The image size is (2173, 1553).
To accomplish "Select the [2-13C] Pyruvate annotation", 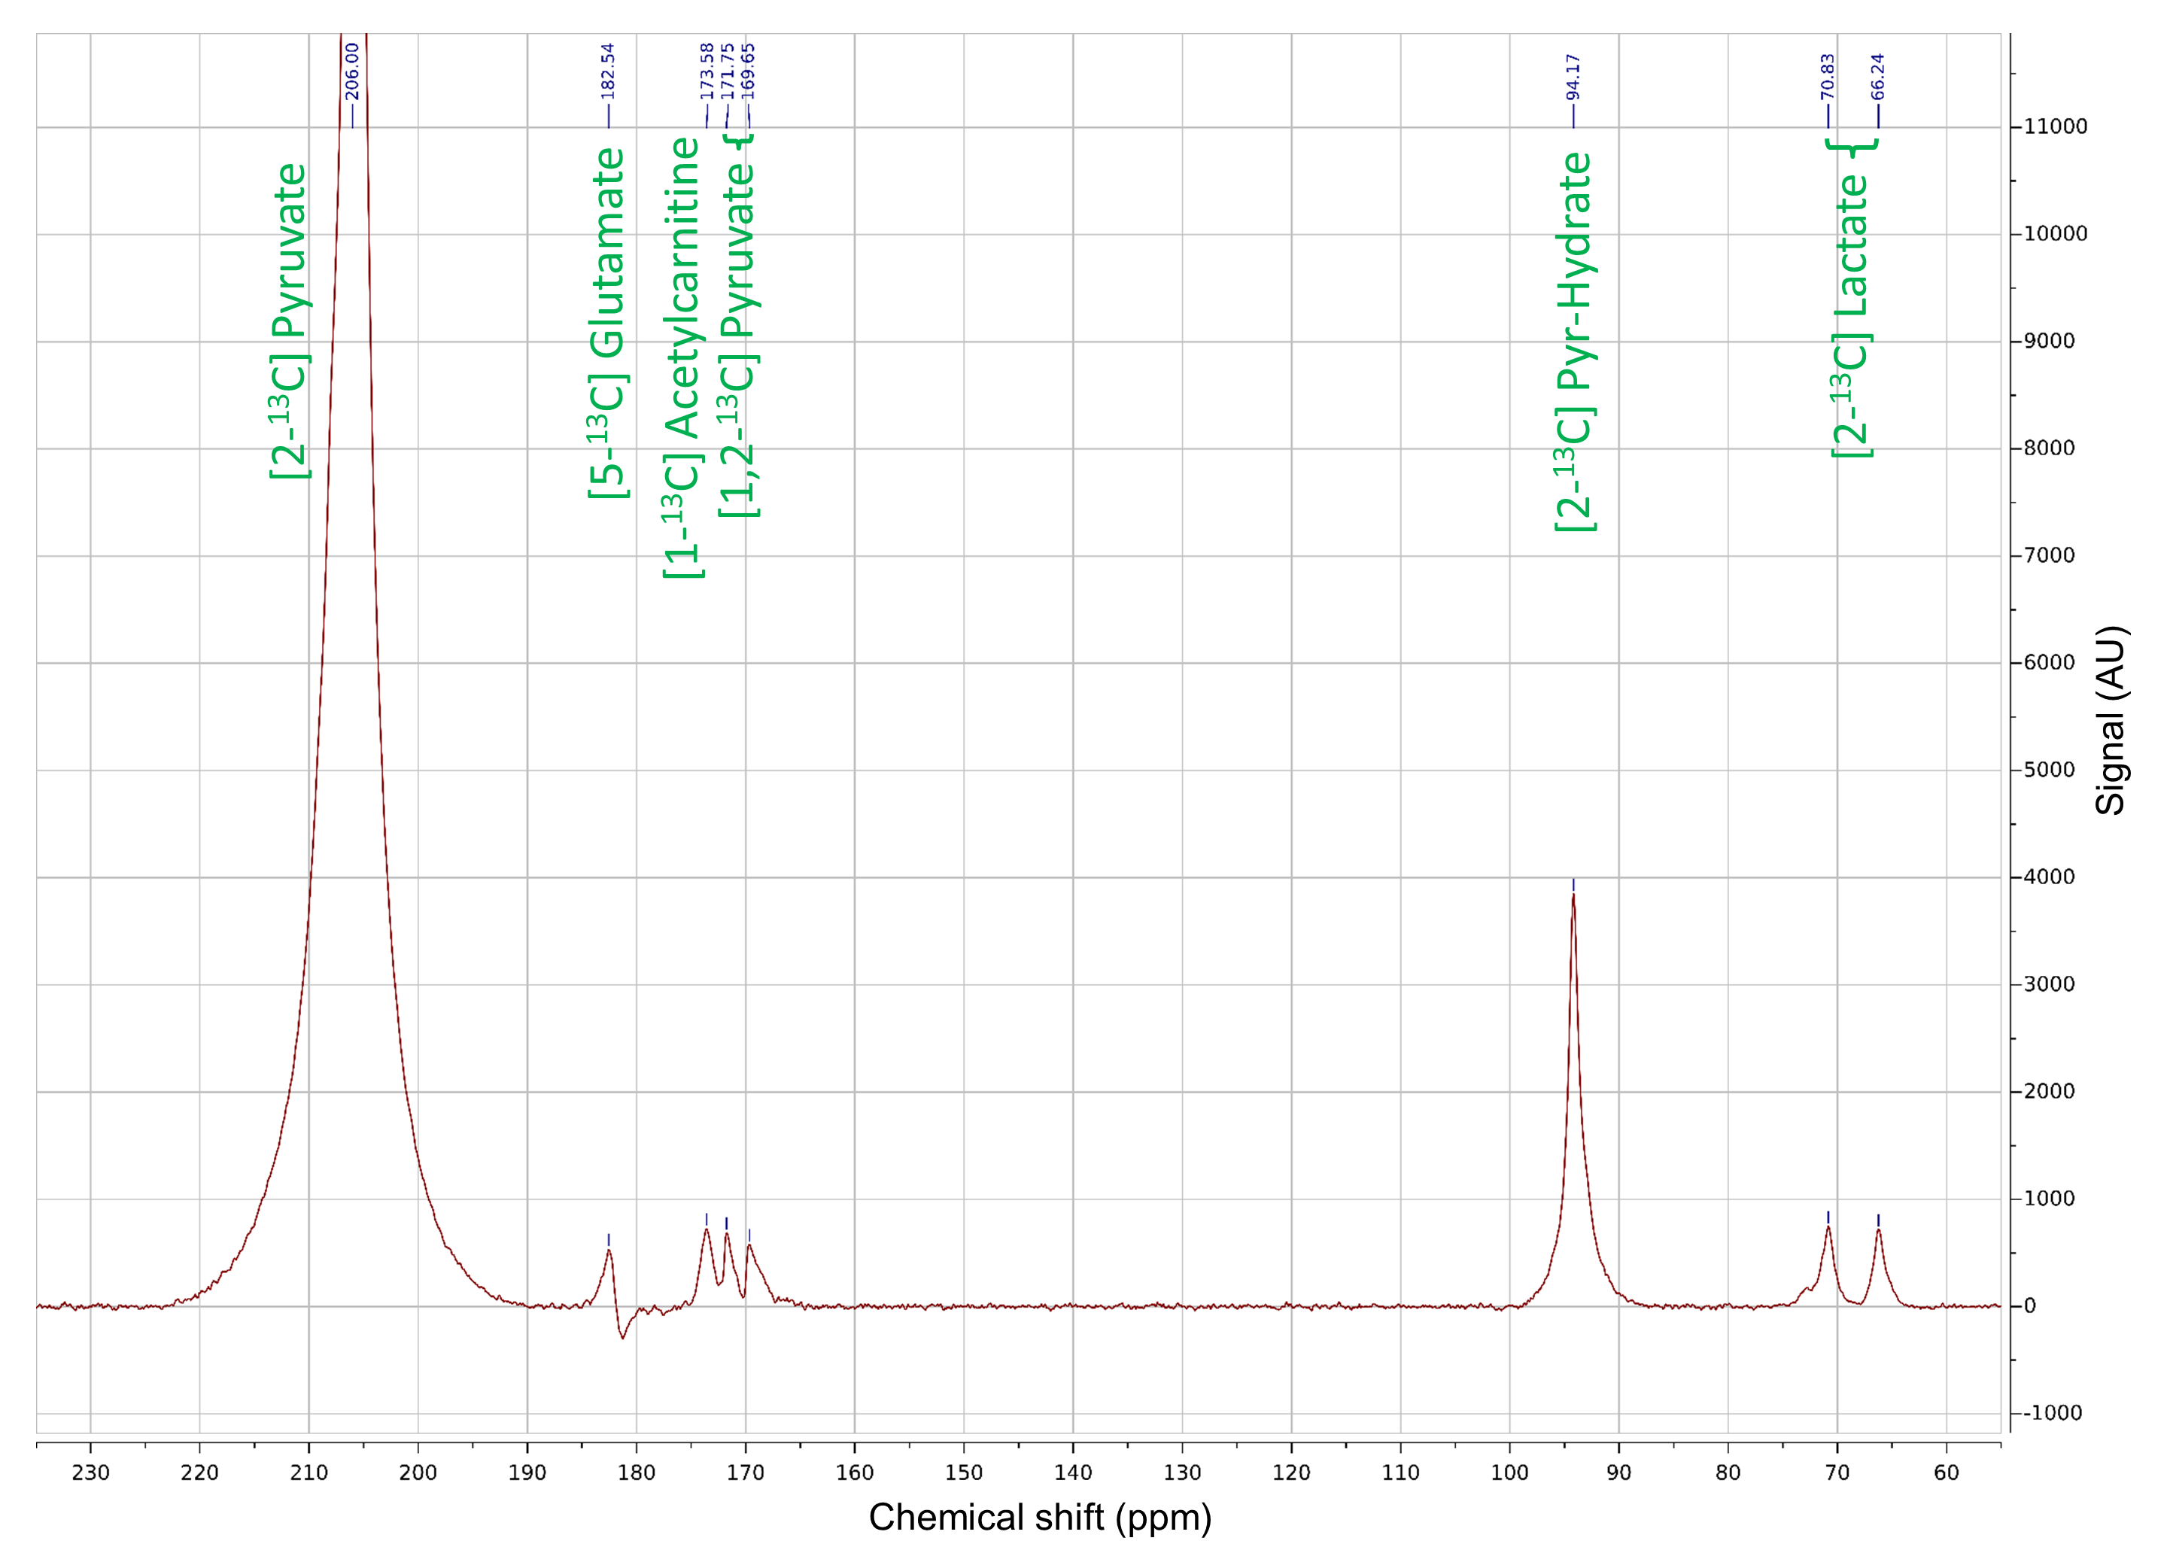I will coord(290,321).
